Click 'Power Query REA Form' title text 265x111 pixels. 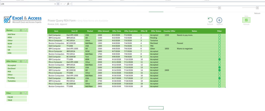(x=62, y=21)
